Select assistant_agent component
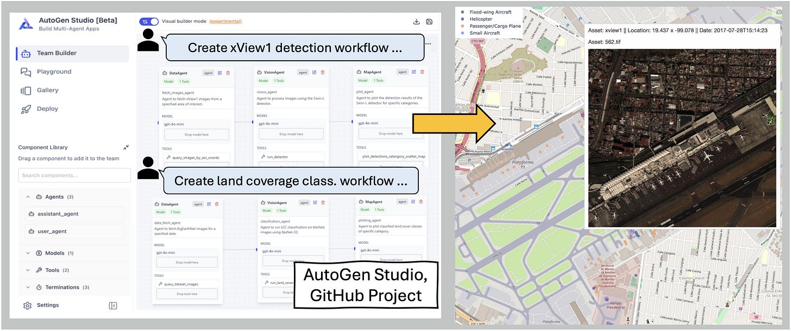791x331 pixels. click(x=76, y=214)
